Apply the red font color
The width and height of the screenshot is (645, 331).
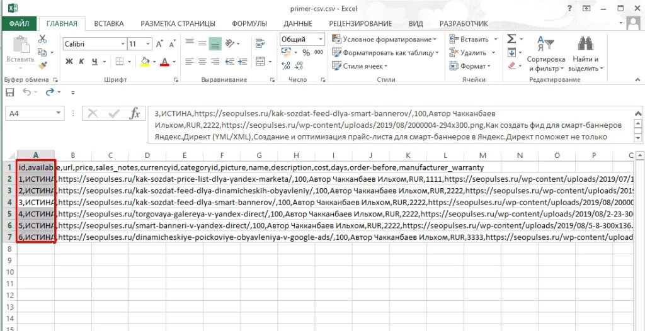pyautogui.click(x=165, y=62)
